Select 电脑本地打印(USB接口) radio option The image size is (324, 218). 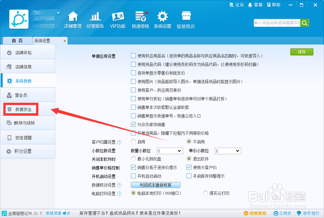134,193
